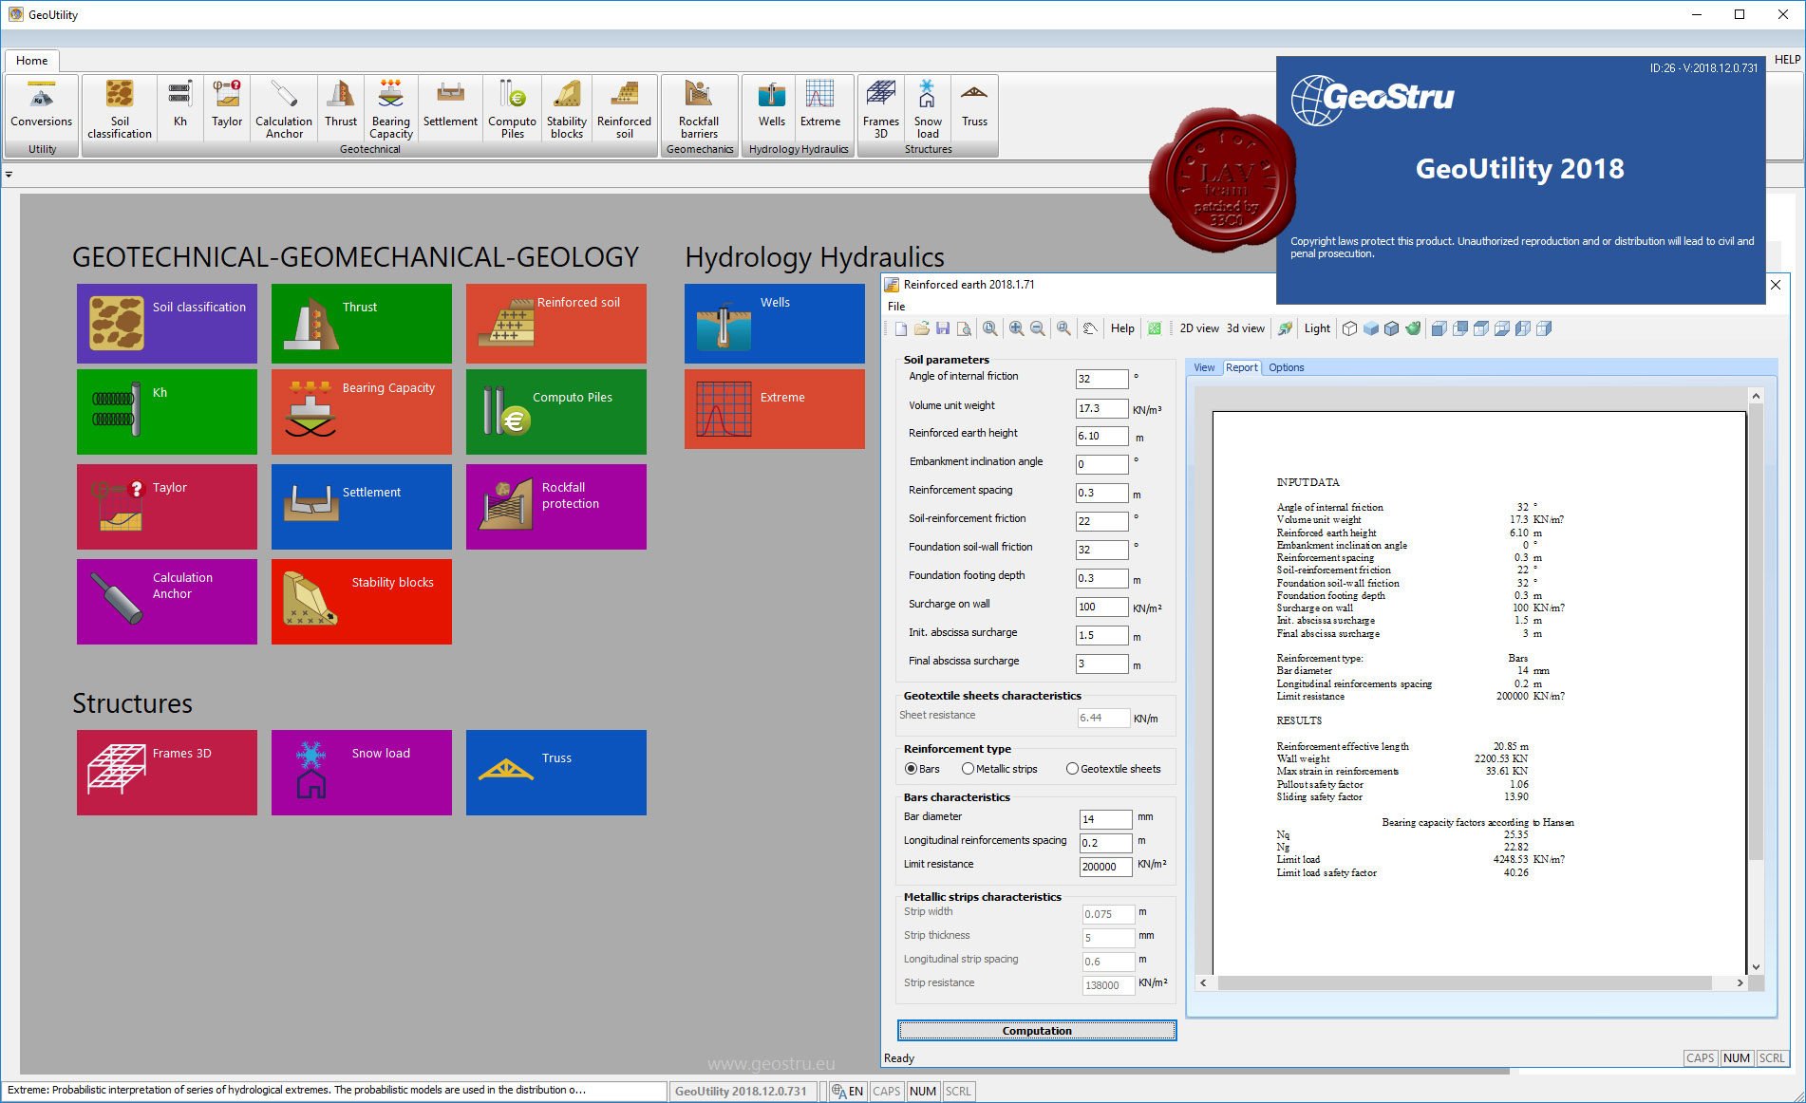Click report vertical scrollbar down arrow

pyautogui.click(x=1756, y=966)
